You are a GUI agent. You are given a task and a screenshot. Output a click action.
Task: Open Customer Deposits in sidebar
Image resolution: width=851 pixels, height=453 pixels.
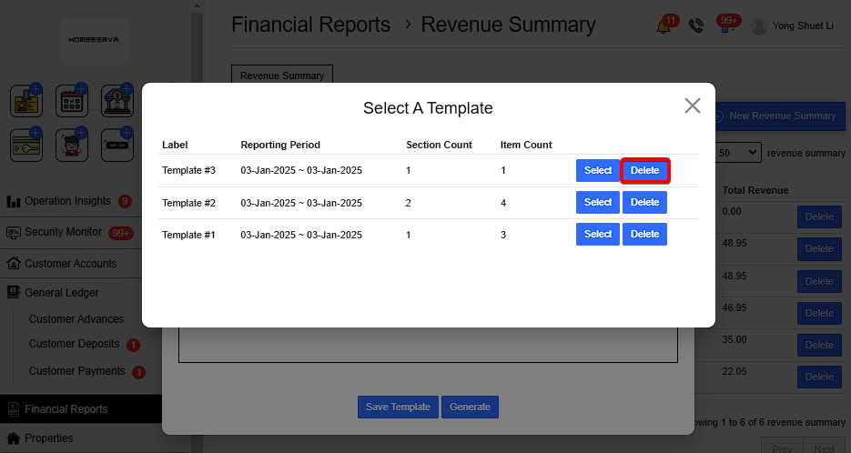(74, 344)
